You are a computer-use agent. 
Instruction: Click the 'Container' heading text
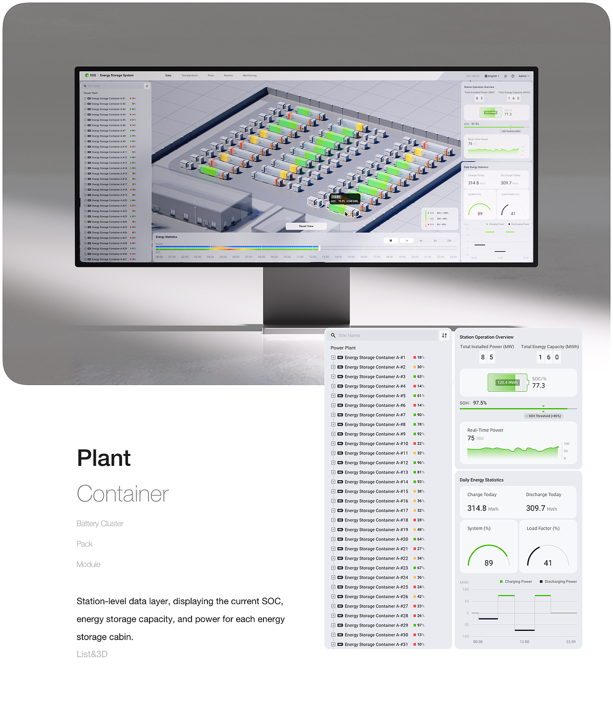point(123,494)
